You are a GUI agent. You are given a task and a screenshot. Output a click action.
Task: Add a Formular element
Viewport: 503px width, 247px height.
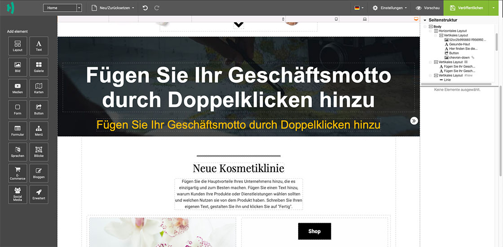pyautogui.click(x=18, y=131)
